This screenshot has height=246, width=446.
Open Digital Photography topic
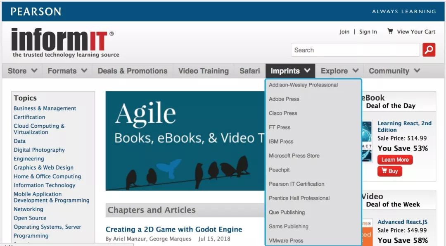coord(39,150)
